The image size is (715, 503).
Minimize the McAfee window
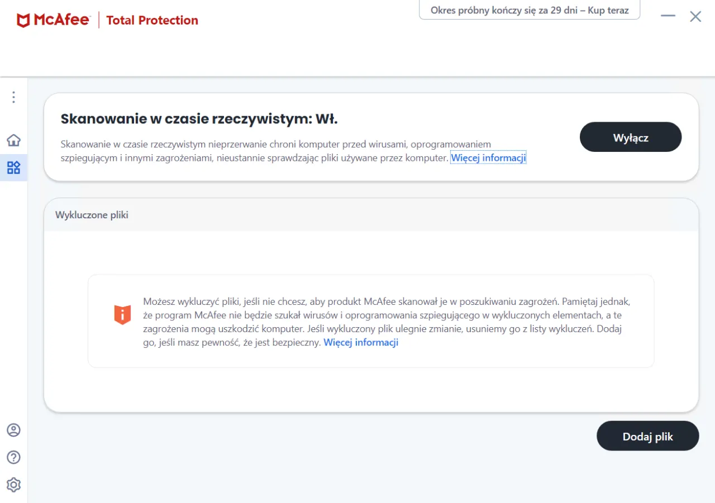(x=668, y=17)
